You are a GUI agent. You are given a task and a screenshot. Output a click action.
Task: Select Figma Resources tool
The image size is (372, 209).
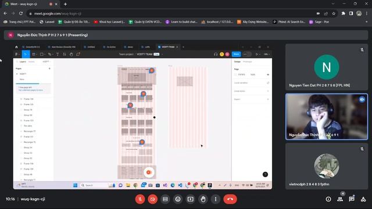(x=65, y=54)
